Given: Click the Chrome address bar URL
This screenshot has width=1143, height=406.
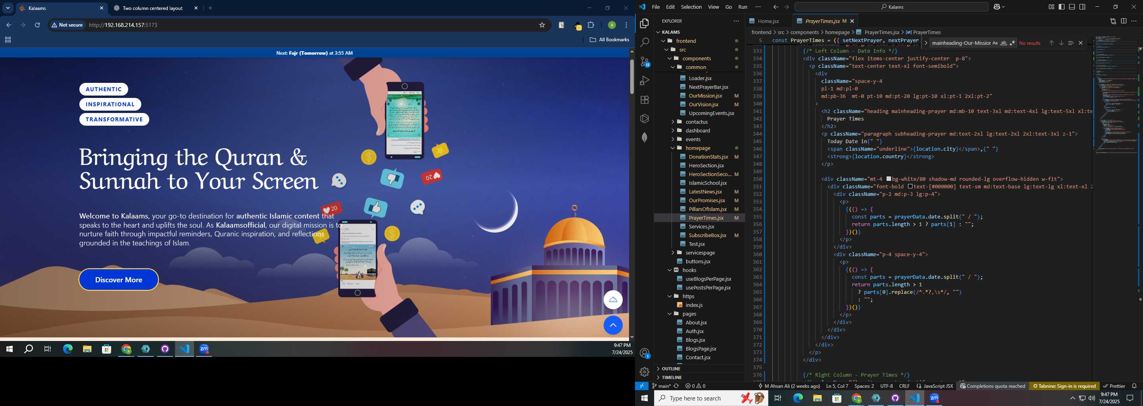Looking at the screenshot, I should click(x=123, y=25).
